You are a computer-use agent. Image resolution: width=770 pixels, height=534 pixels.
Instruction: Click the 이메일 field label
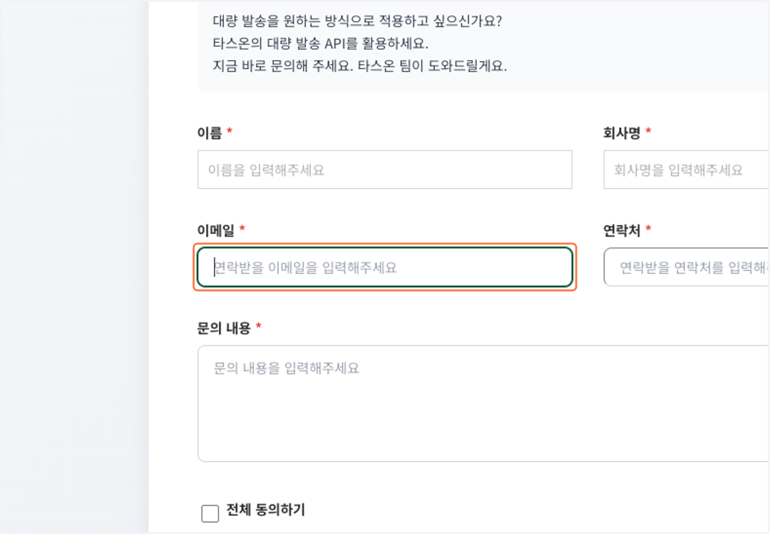(x=216, y=230)
